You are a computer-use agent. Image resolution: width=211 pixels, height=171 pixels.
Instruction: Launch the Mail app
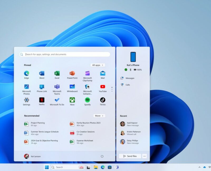click(x=103, y=75)
